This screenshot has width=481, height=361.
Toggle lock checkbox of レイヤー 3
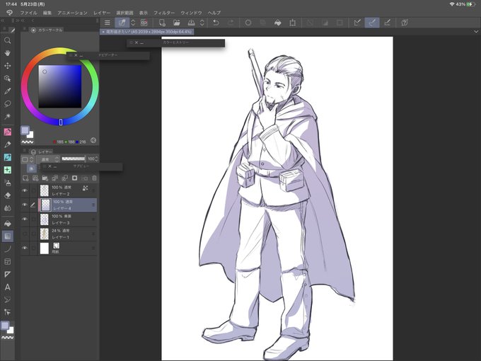coord(33,219)
